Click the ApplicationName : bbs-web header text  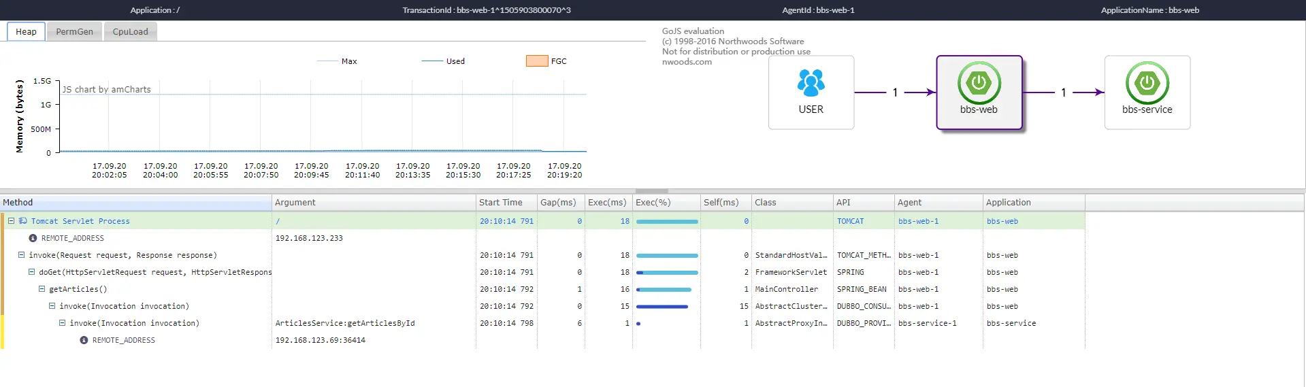[x=1150, y=10]
